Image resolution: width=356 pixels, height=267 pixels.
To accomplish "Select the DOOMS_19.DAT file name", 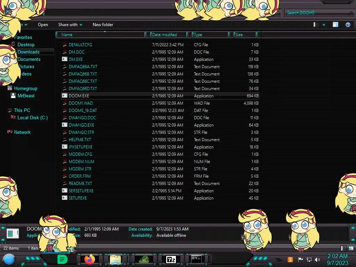I will tap(83, 110).
